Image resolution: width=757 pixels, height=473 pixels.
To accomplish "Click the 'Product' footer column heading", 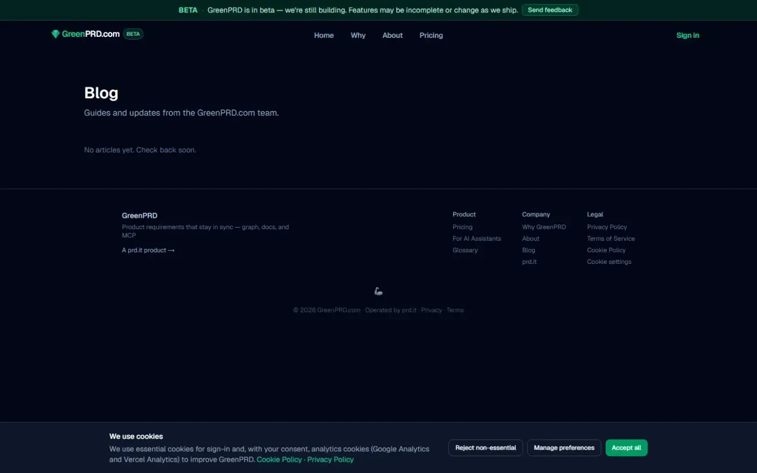I will tap(464, 215).
